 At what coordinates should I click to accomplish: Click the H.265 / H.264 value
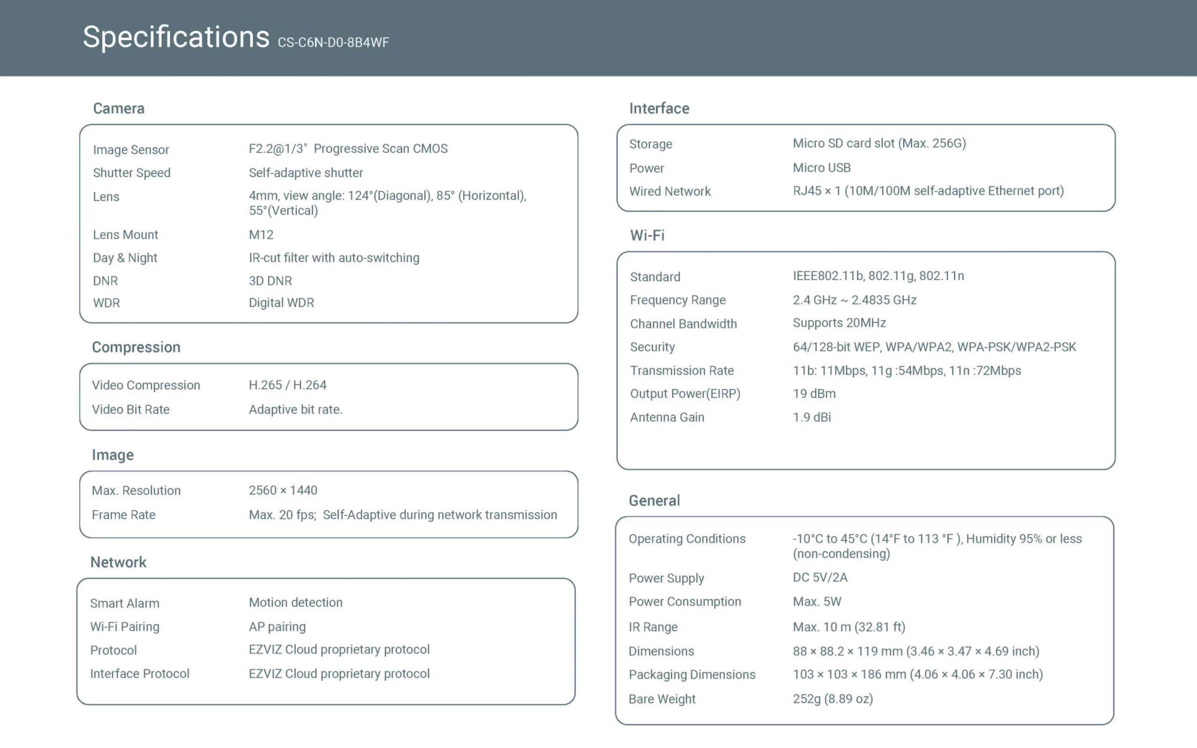[x=288, y=385]
